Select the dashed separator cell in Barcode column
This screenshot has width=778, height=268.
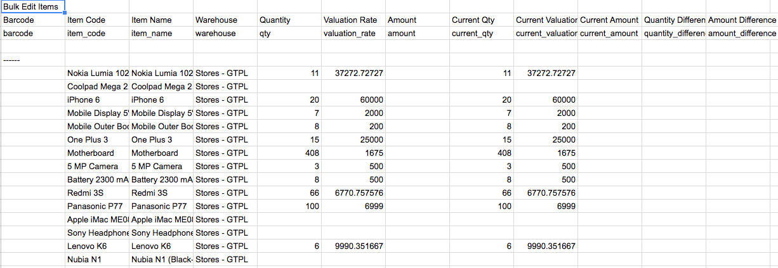click(x=32, y=60)
